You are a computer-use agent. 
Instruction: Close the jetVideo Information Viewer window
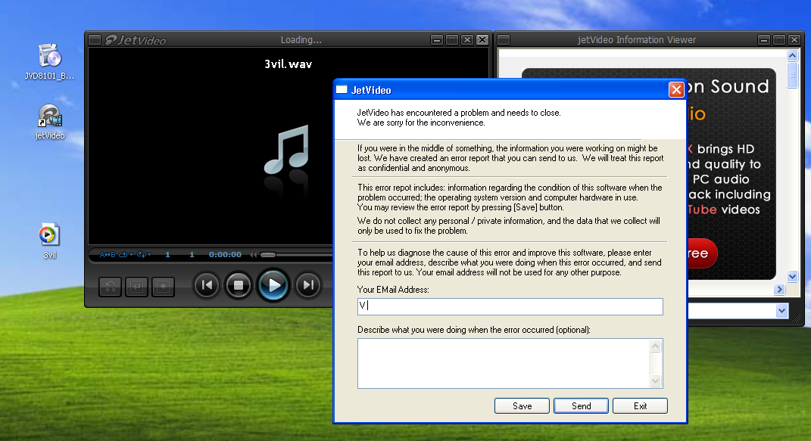(794, 40)
